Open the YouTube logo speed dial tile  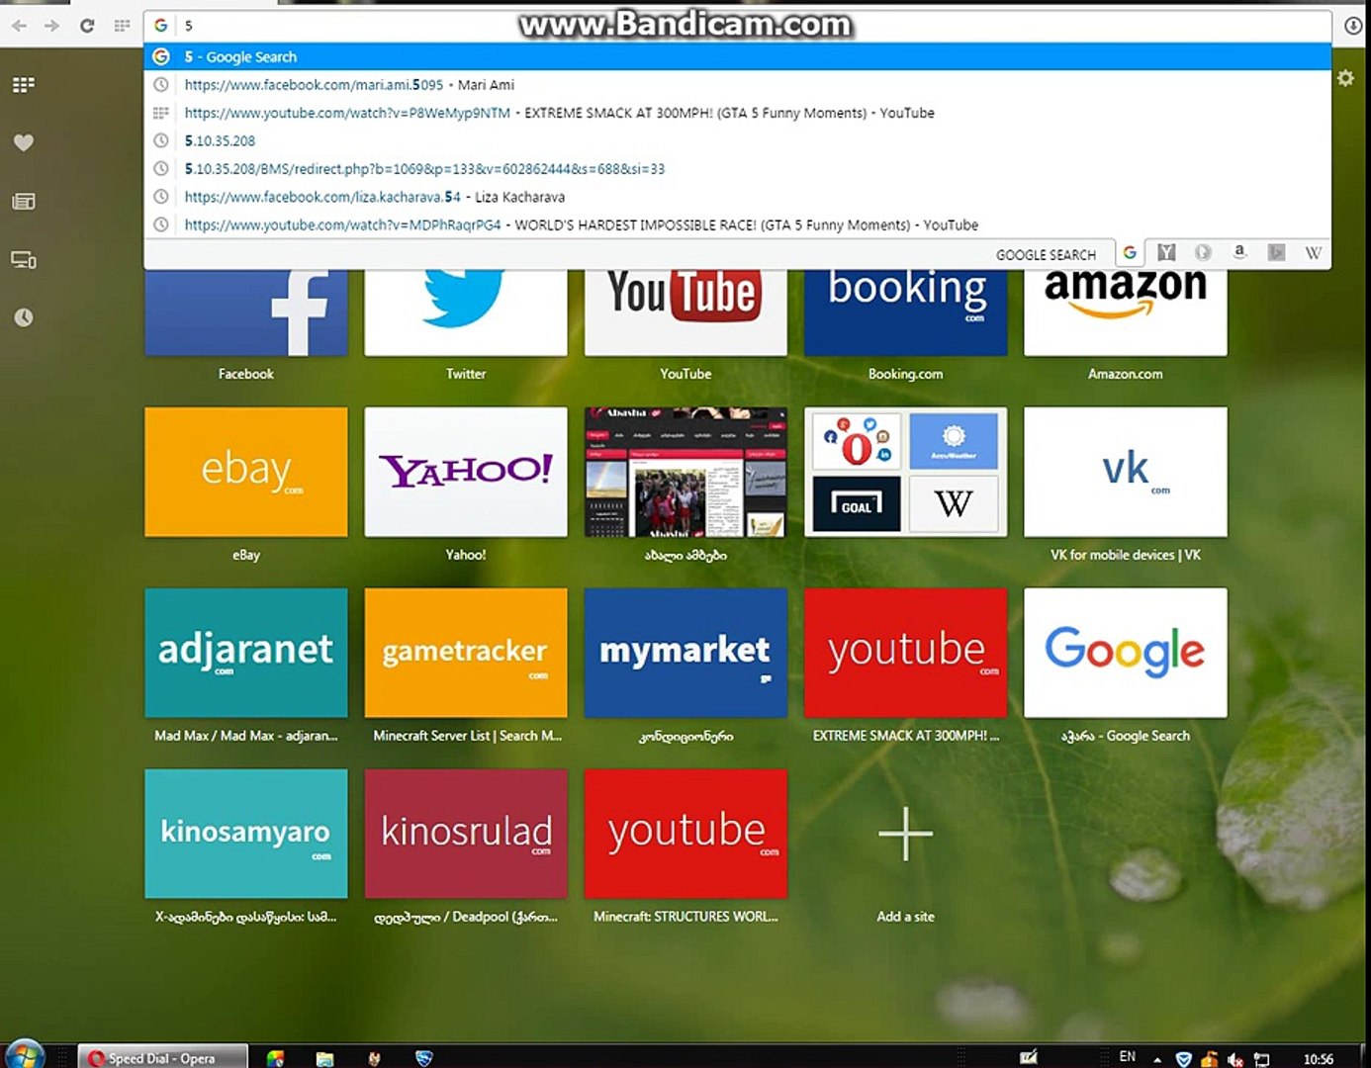tap(685, 312)
